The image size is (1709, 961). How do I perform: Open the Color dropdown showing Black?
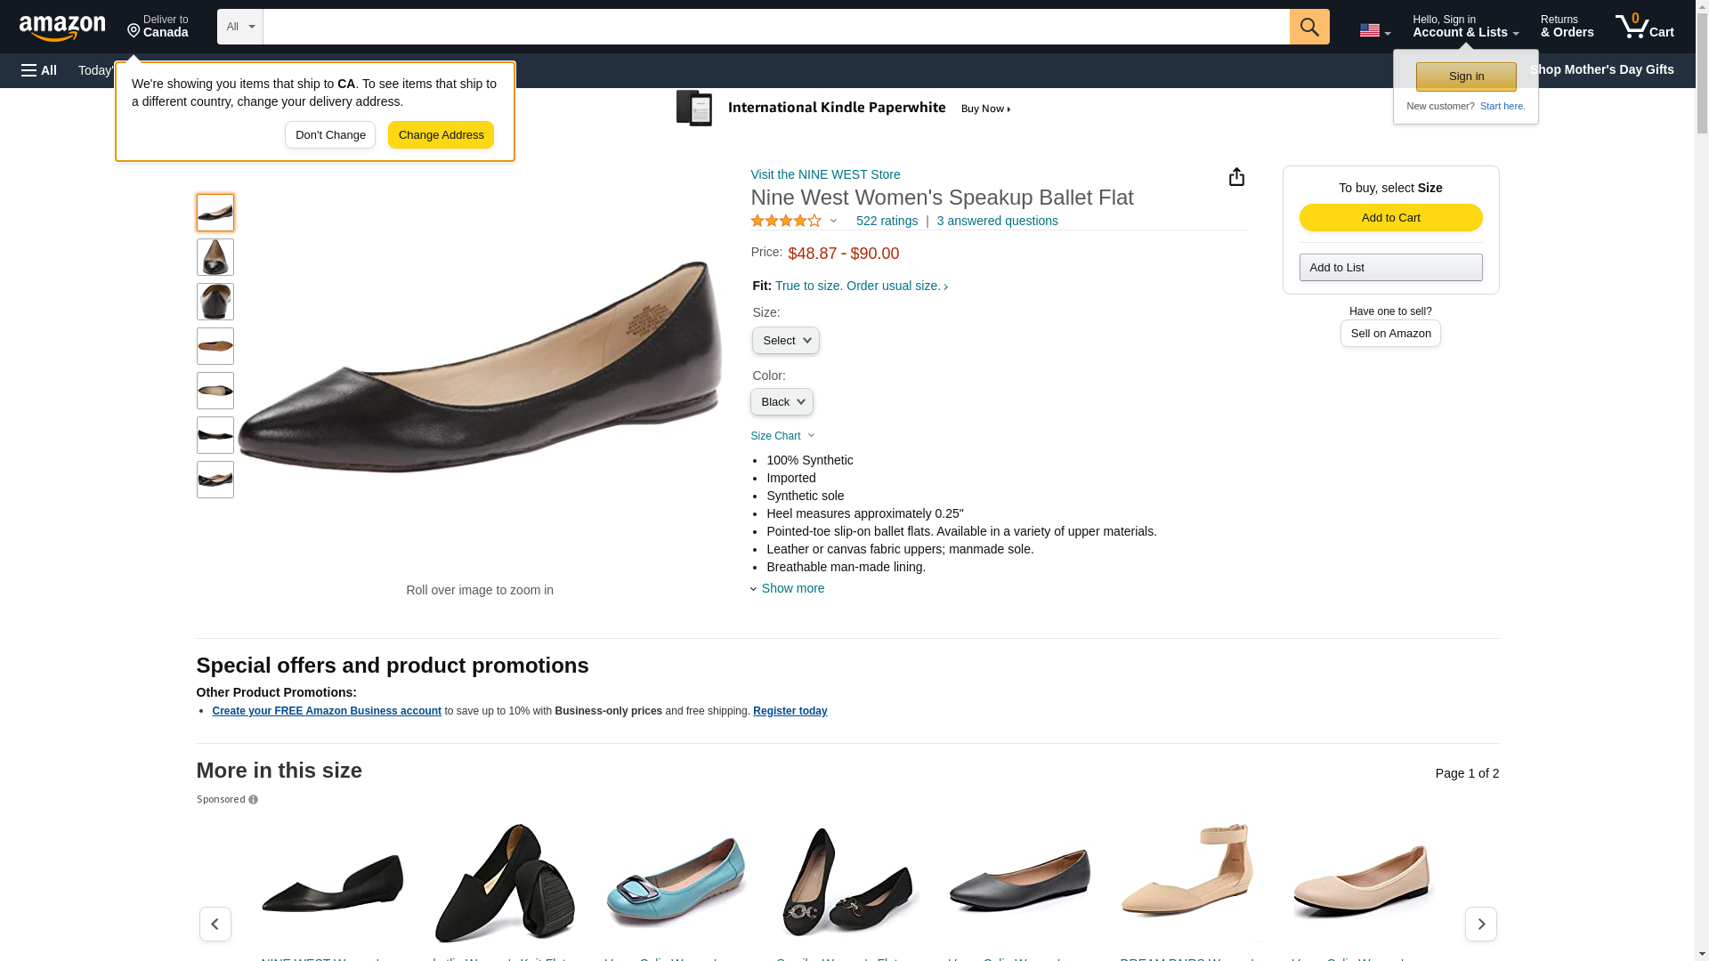tap(782, 401)
